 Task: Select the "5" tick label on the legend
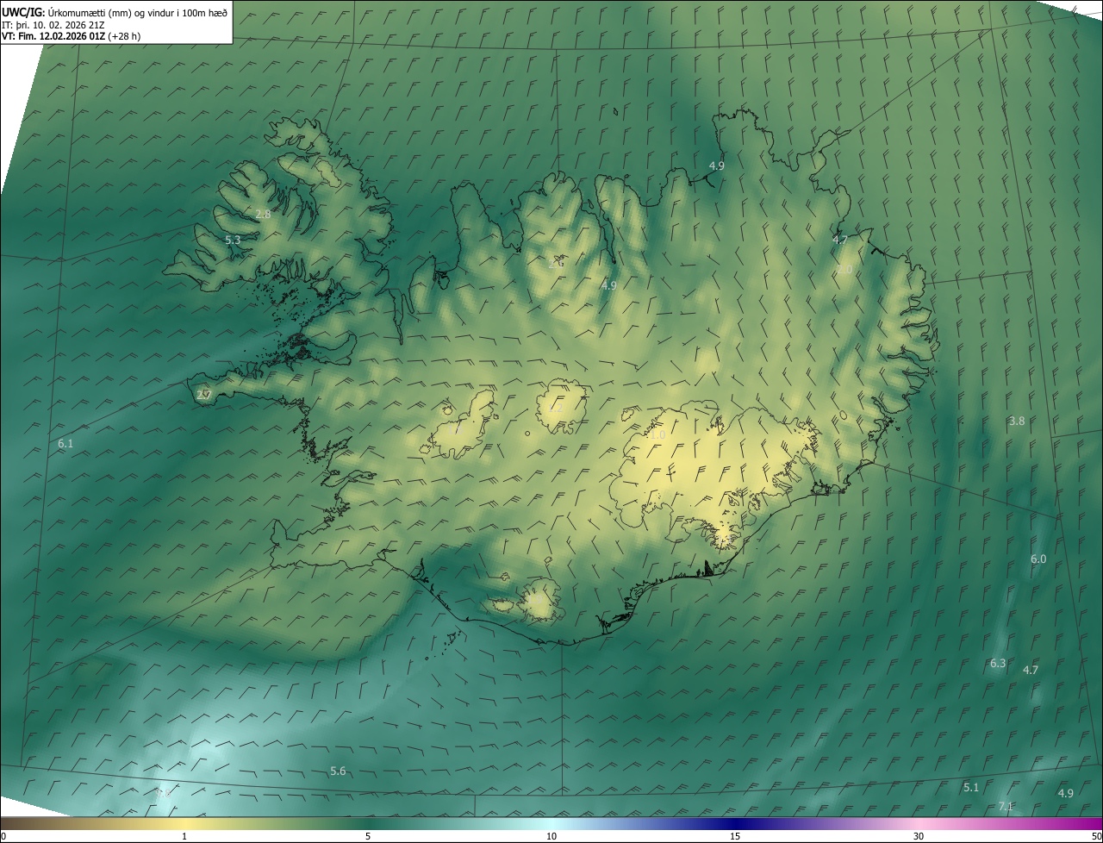coord(368,836)
